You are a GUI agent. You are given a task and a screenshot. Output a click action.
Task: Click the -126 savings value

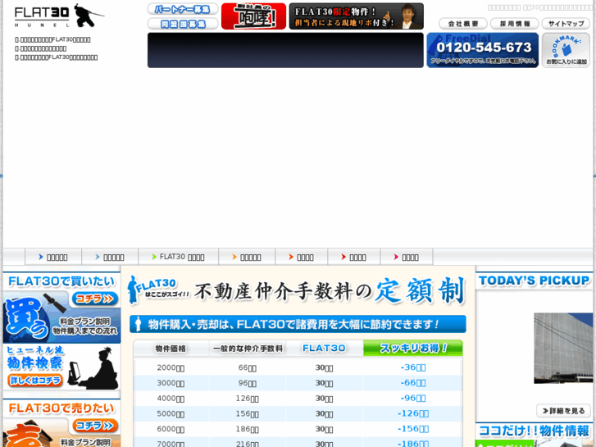(x=413, y=413)
